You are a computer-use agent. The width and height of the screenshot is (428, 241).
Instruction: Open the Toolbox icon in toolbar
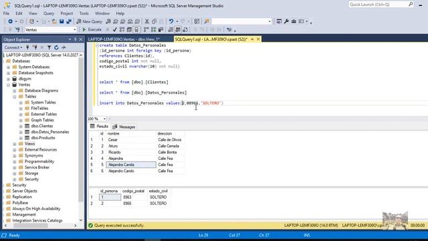294,21
